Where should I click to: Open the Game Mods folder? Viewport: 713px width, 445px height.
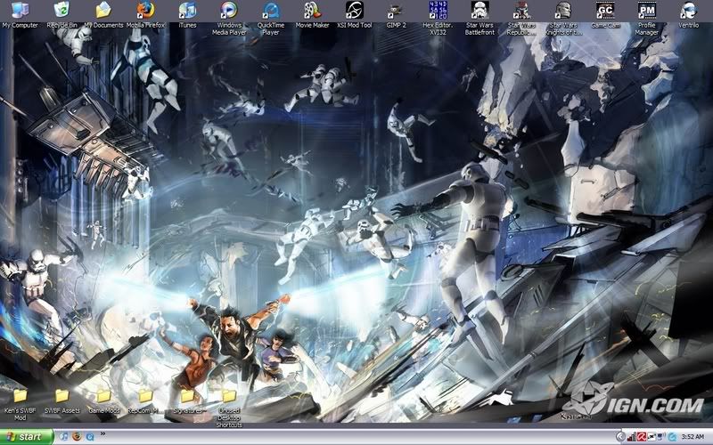pos(104,400)
